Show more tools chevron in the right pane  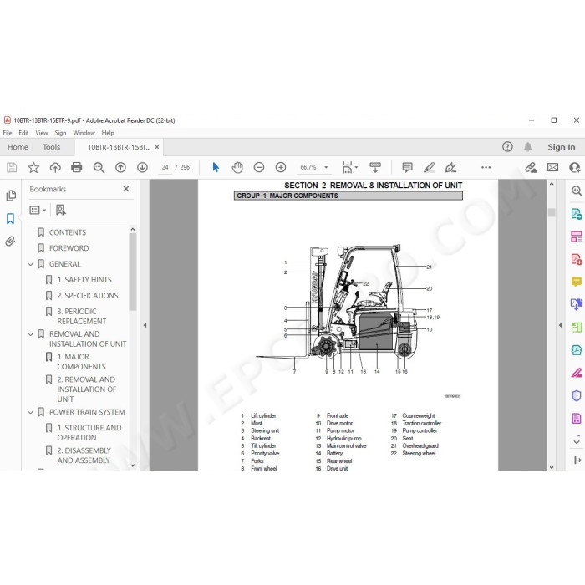coord(577,442)
